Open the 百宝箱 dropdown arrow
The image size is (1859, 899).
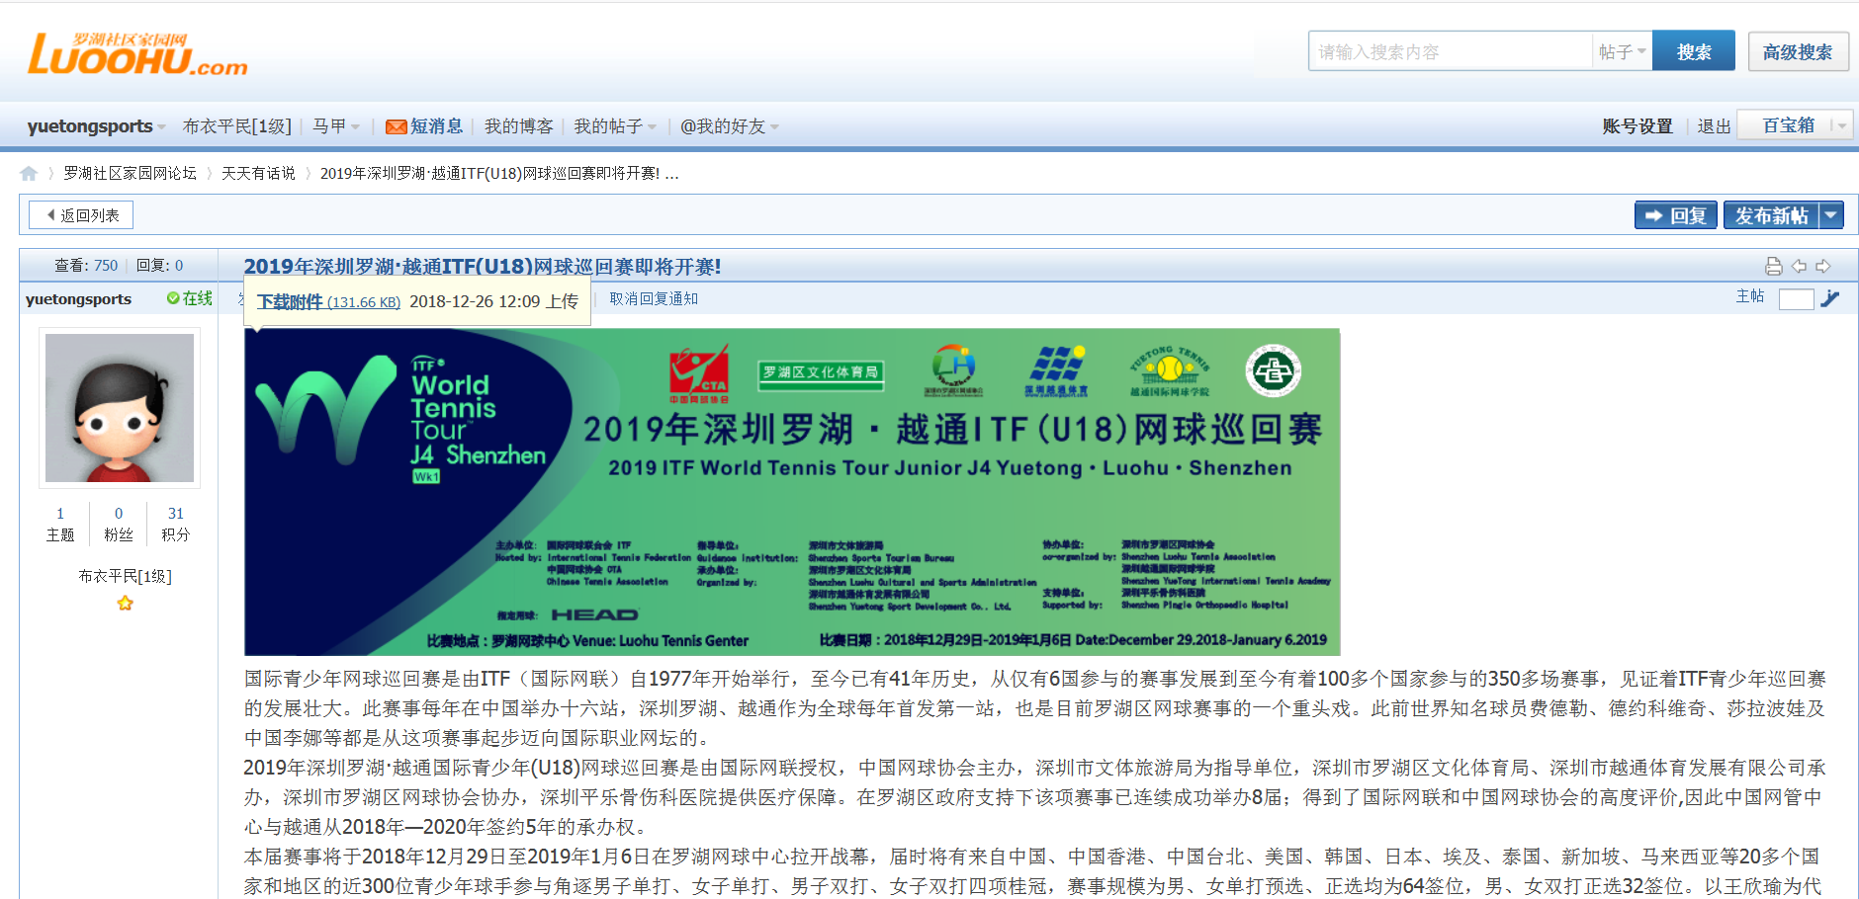[1841, 125]
